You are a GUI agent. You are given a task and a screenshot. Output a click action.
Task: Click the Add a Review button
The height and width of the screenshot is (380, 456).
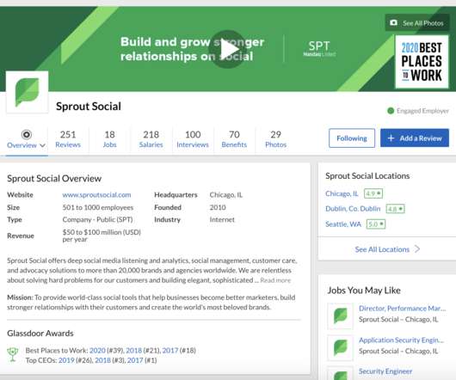(x=415, y=138)
